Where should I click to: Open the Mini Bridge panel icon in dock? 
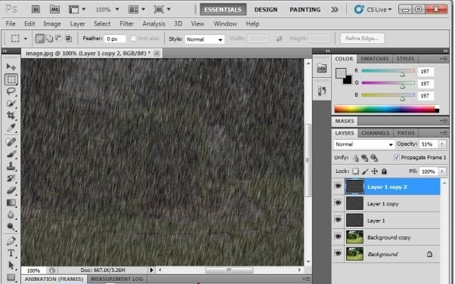tap(321, 69)
